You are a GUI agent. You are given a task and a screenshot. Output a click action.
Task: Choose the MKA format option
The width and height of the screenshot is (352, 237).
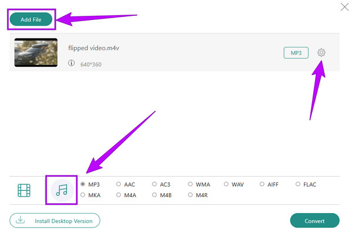[83, 195]
